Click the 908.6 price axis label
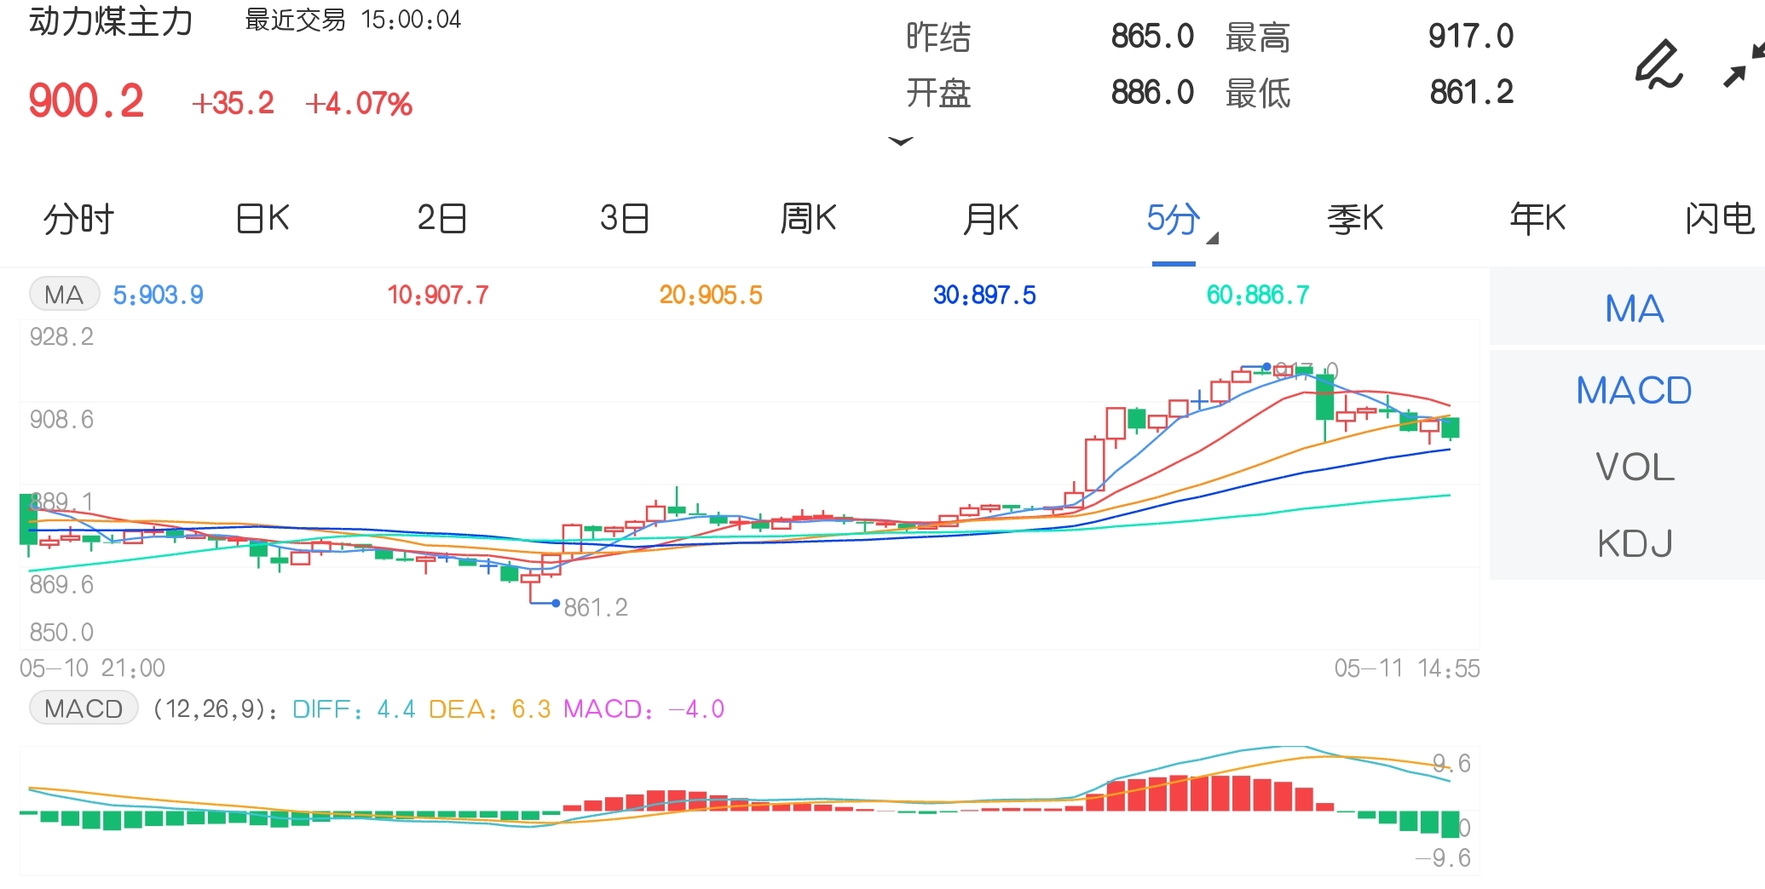 [61, 420]
